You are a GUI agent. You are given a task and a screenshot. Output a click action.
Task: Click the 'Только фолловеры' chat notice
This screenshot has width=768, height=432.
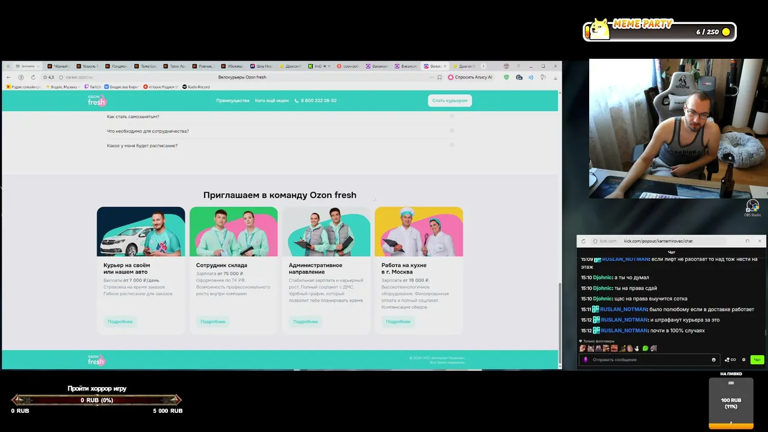(x=596, y=341)
